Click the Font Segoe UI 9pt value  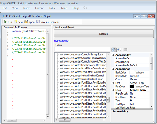tap(140, 83)
